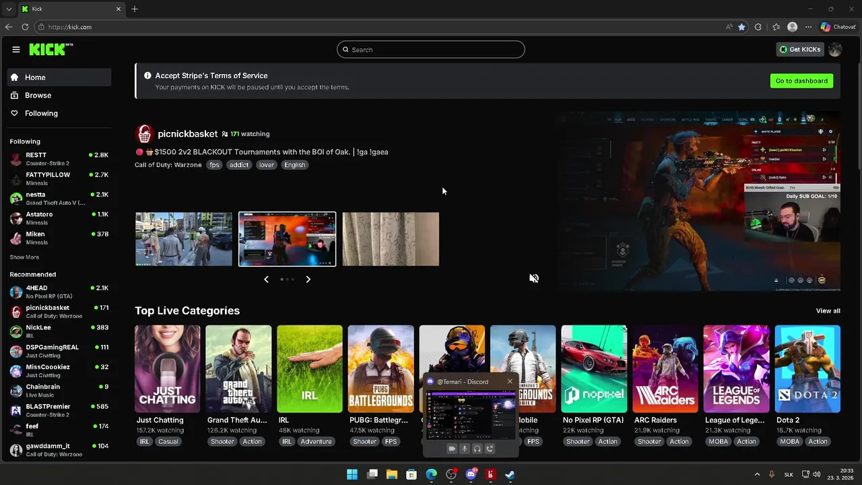This screenshot has width=862, height=485.
Task: Open the hamburger sidebar menu
Action: pos(16,49)
